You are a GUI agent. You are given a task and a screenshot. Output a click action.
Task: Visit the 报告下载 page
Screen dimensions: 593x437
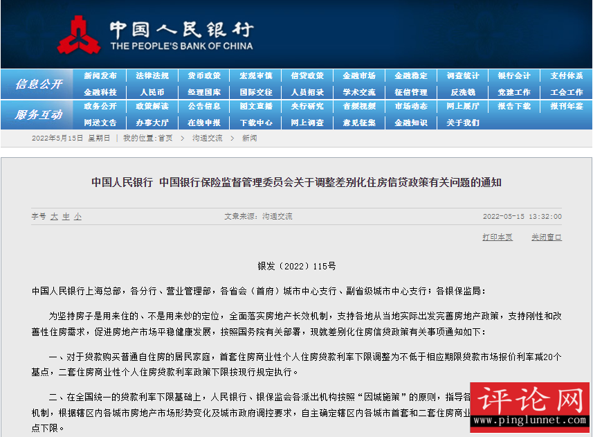point(514,107)
